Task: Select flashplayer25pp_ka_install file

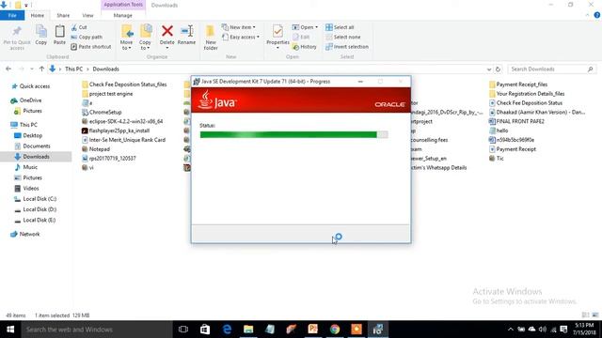Action: (116, 131)
